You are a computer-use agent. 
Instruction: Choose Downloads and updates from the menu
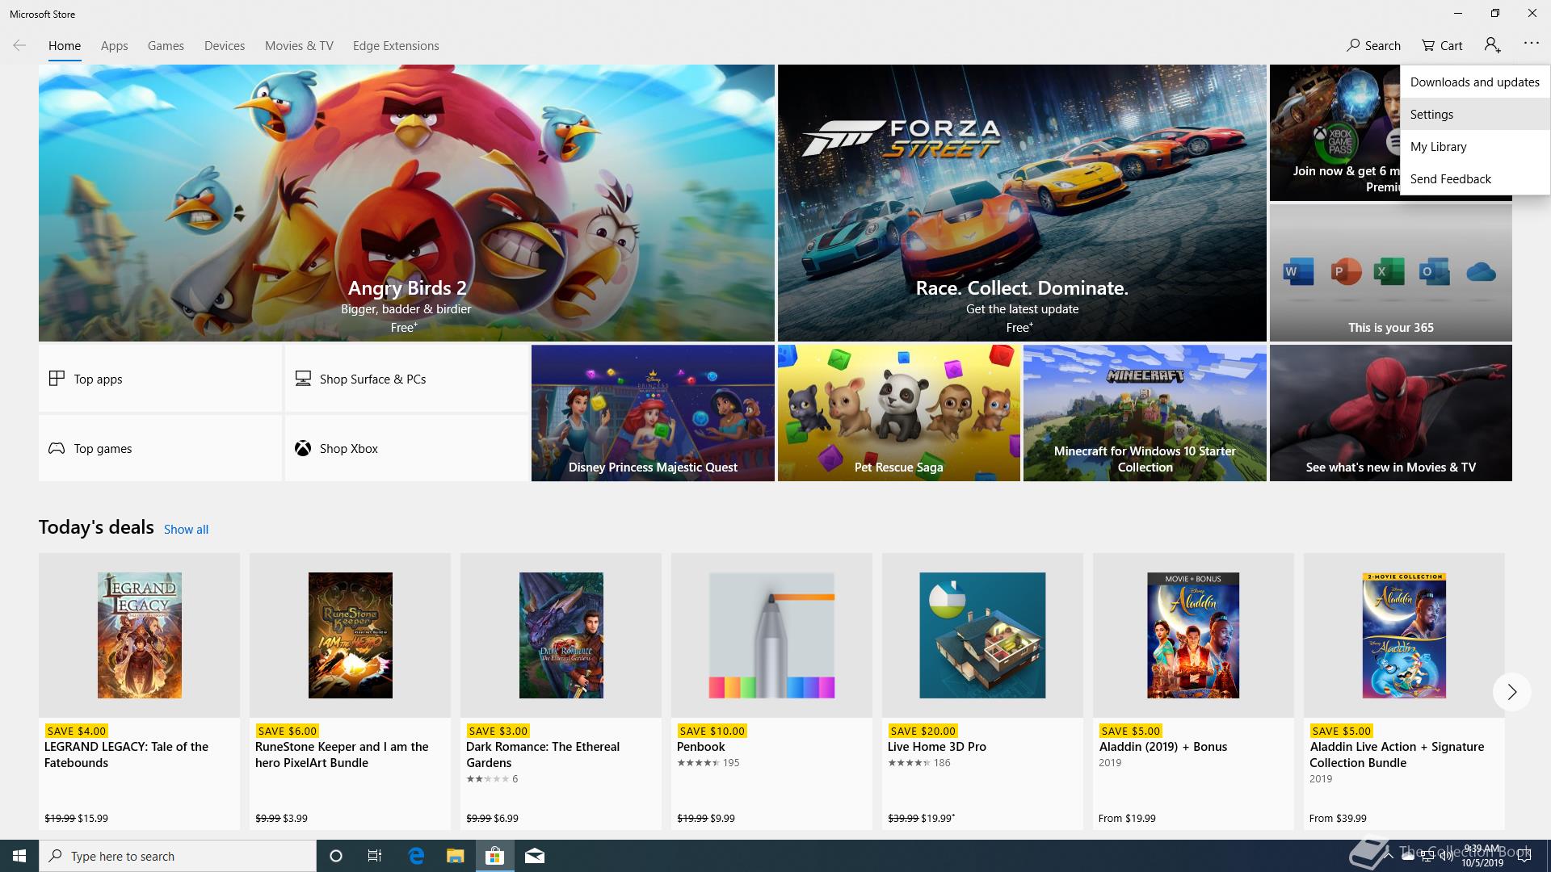point(1475,82)
